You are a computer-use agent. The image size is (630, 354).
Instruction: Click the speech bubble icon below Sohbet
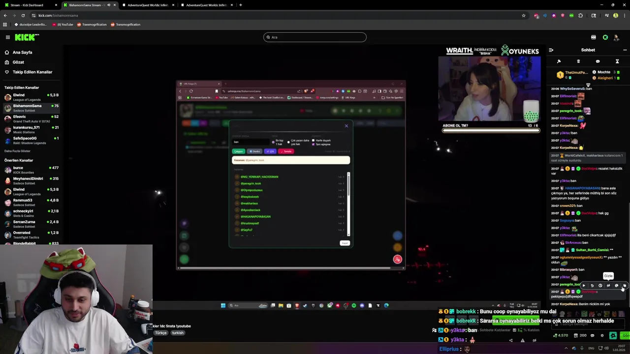[x=598, y=61]
